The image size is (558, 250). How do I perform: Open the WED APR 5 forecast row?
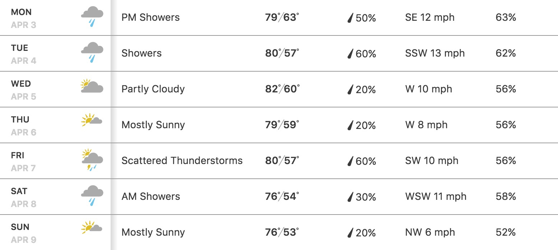click(x=279, y=89)
